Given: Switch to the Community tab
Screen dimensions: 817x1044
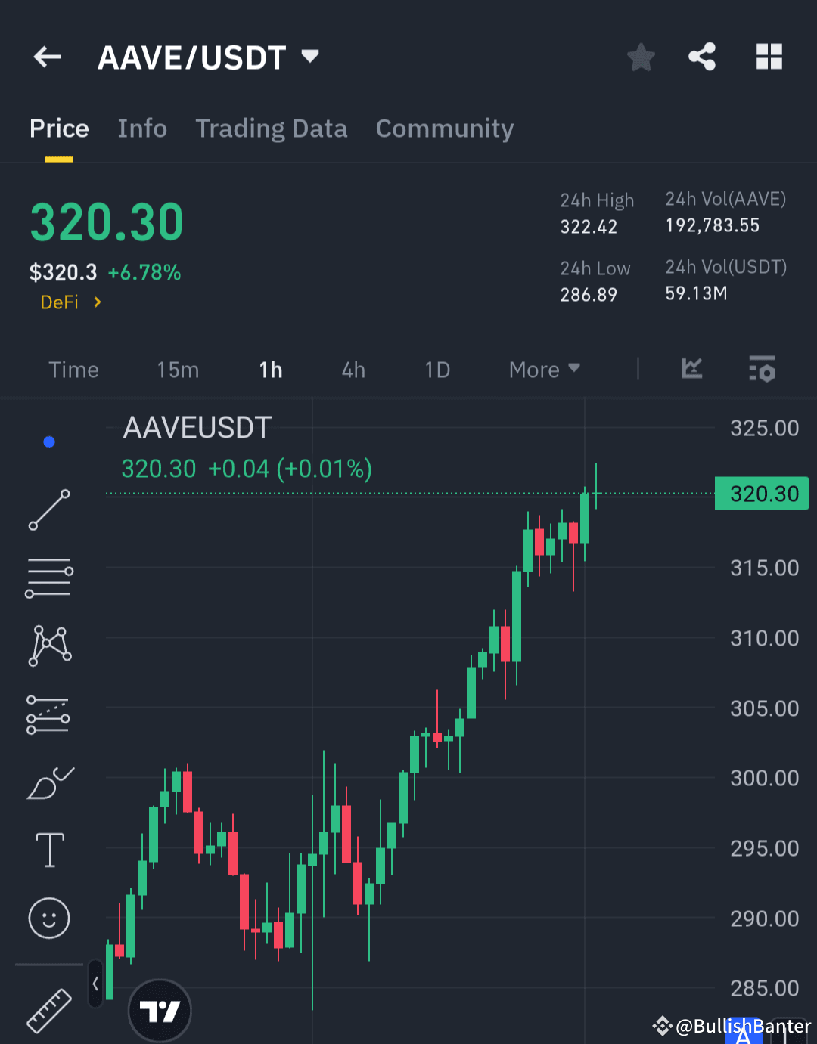Looking at the screenshot, I should [x=444, y=129].
